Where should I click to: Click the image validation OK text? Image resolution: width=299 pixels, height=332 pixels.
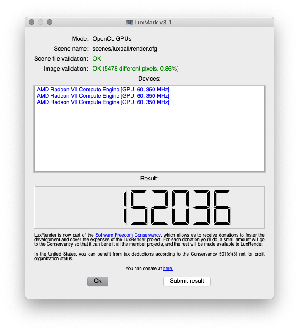point(135,69)
